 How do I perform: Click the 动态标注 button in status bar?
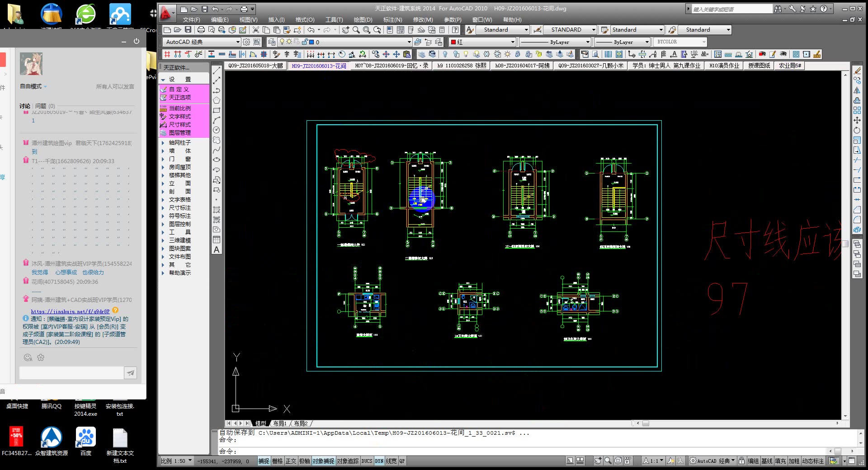coord(813,461)
